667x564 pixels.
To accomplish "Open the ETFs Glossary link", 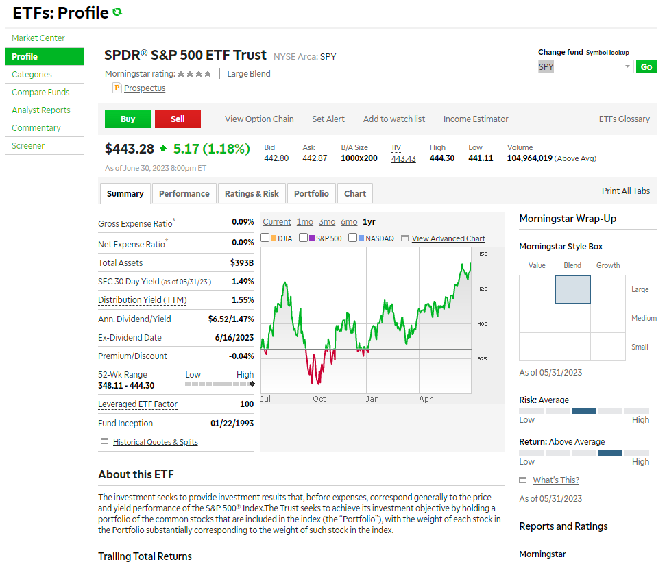I will pyautogui.click(x=624, y=119).
